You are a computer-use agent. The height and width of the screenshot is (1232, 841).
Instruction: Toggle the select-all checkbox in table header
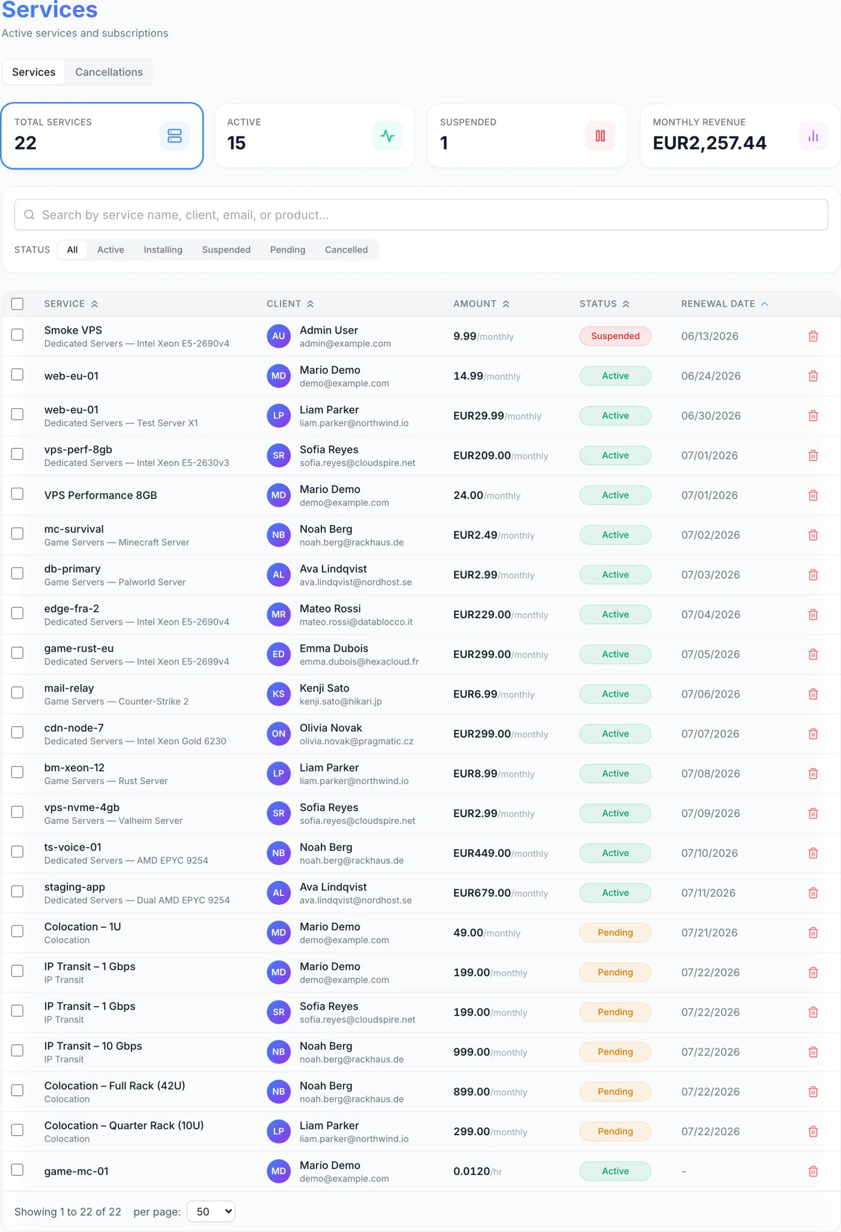tap(17, 304)
